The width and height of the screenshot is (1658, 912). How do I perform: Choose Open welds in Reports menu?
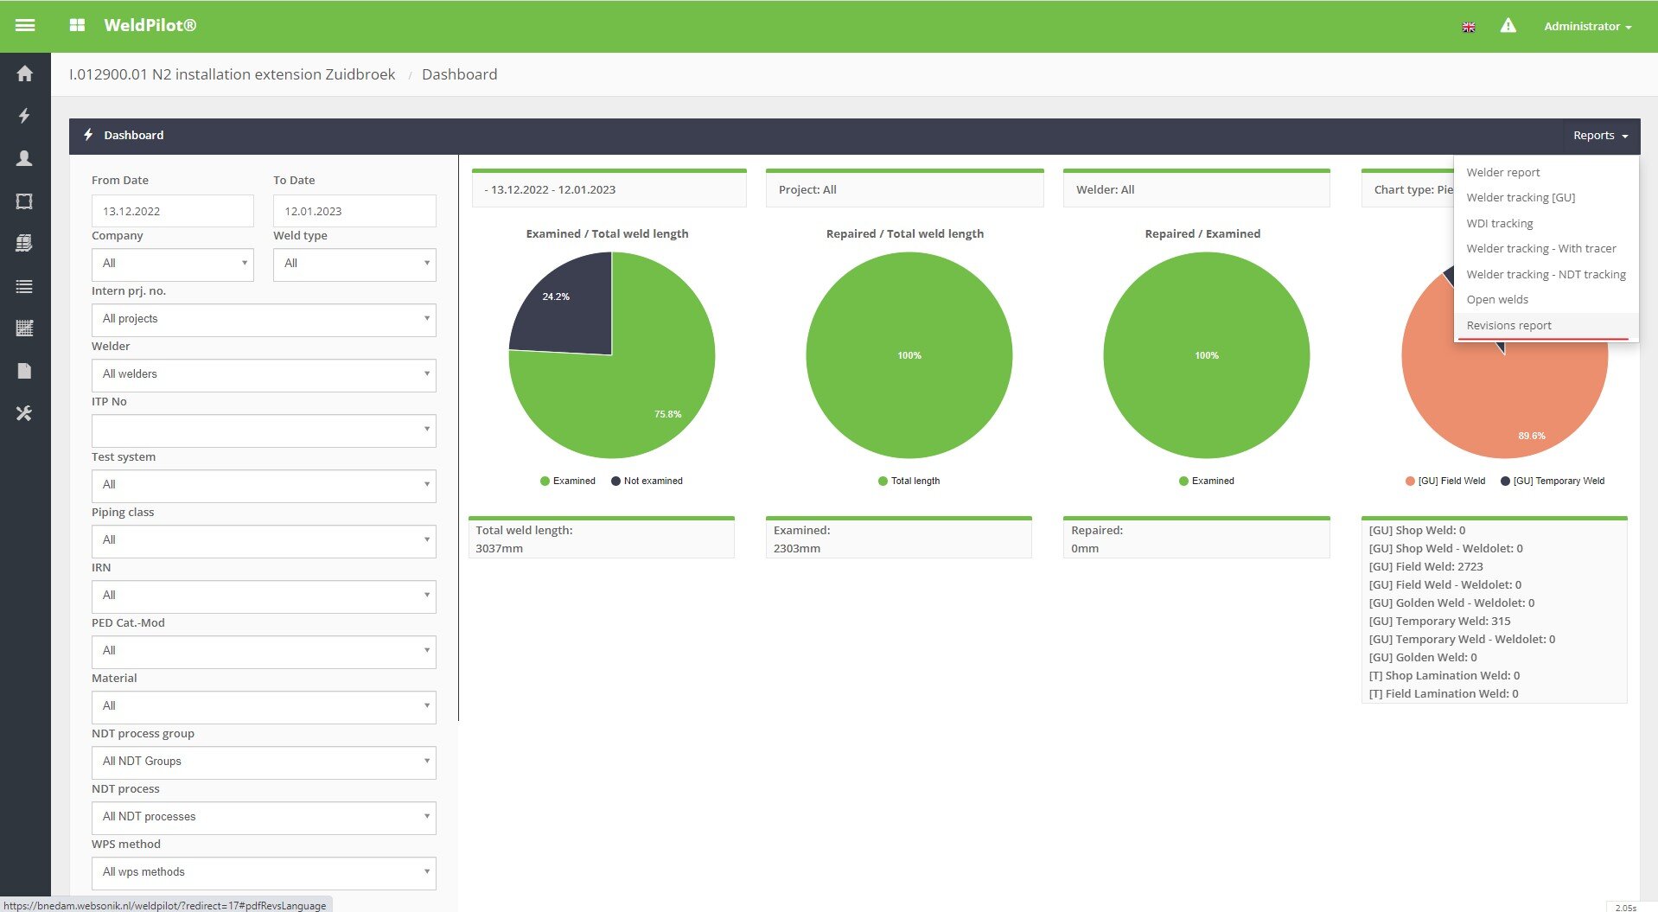(x=1497, y=300)
